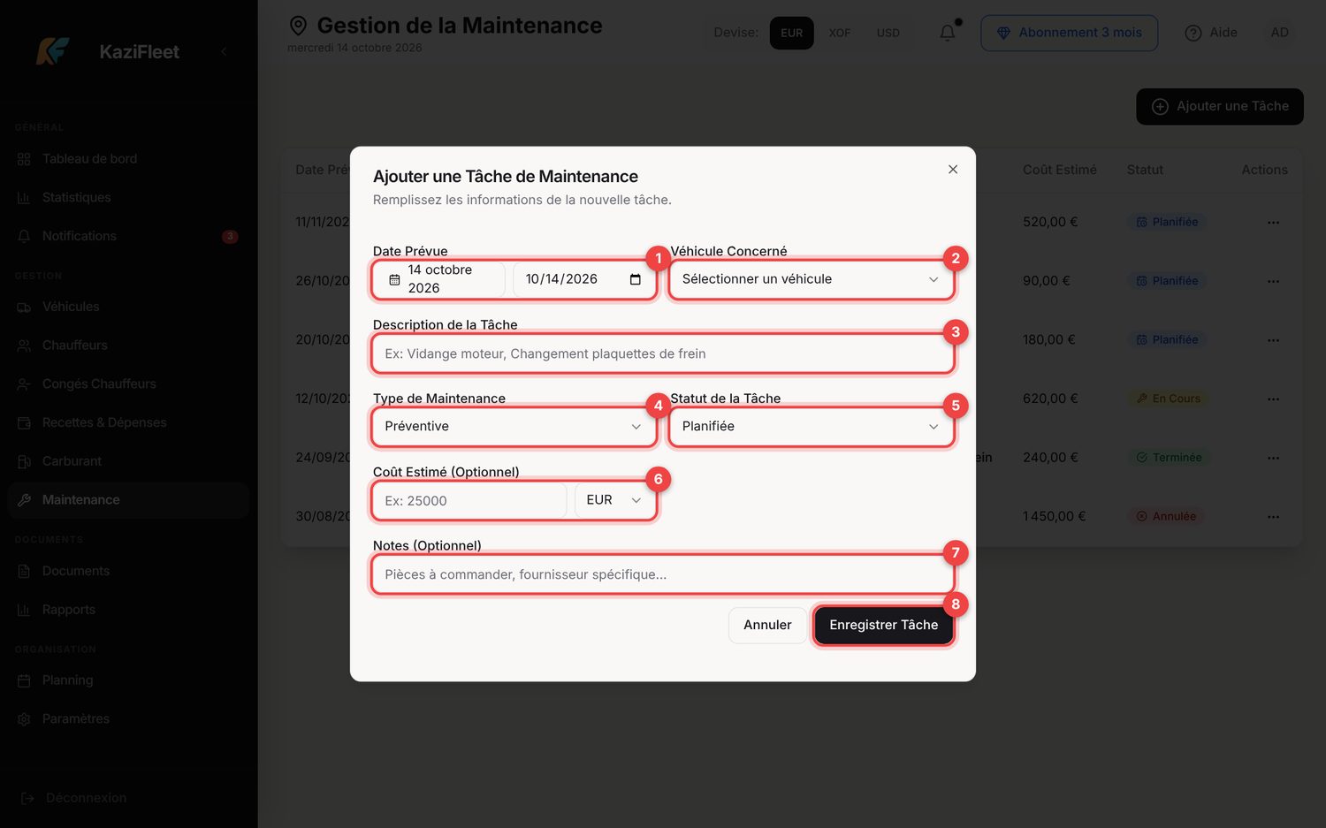Click the Annuler button
Image resolution: width=1326 pixels, height=828 pixels.
tap(767, 626)
